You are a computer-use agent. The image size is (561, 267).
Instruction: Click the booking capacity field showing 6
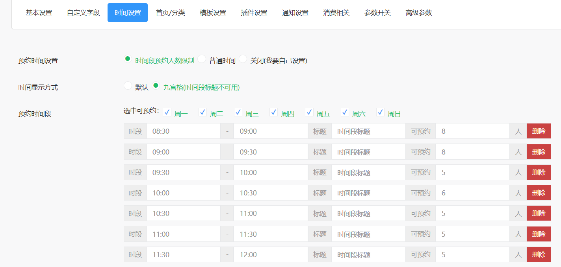472,192
